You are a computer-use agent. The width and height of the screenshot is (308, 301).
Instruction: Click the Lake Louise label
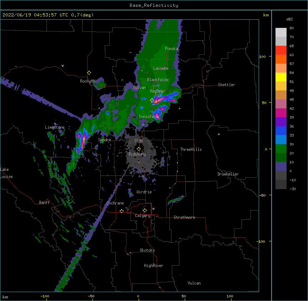pyautogui.click(x=6, y=173)
